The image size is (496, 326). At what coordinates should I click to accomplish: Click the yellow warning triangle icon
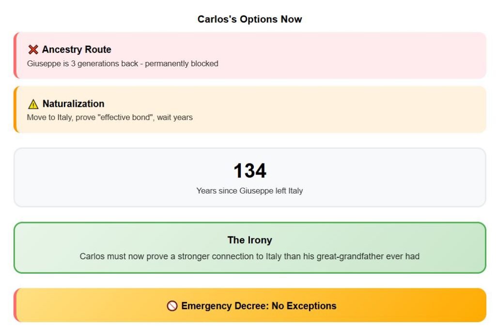pos(33,104)
